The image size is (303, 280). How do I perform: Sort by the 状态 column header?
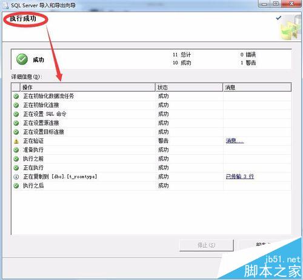(189, 87)
